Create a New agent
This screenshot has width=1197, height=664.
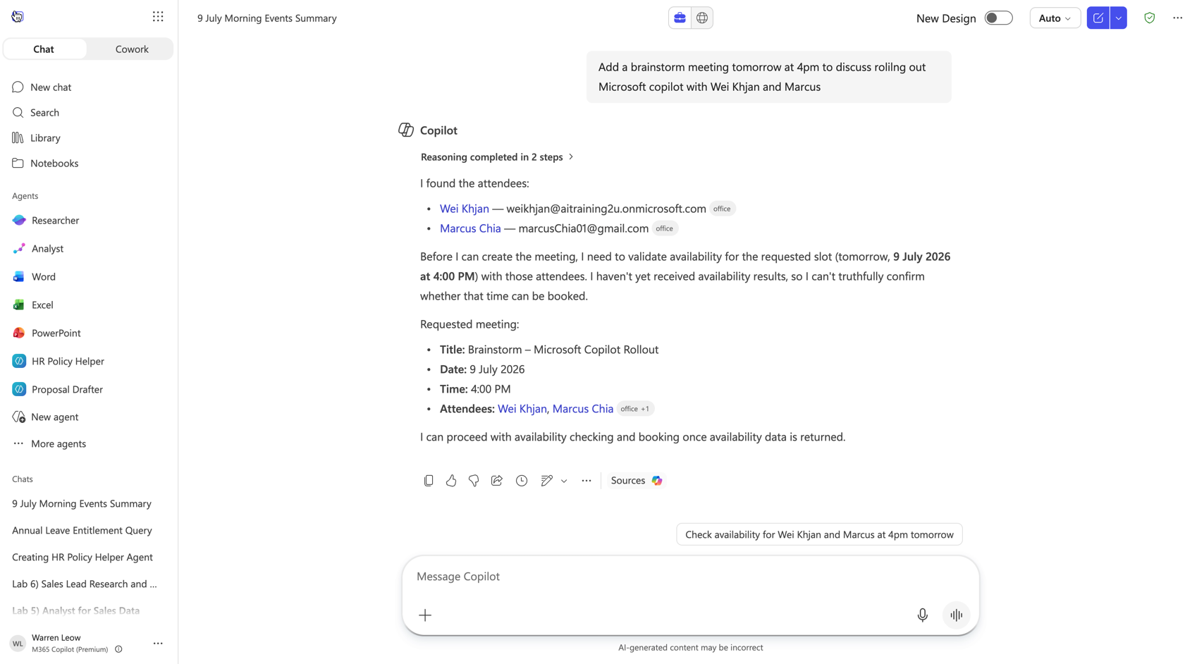(x=88, y=417)
